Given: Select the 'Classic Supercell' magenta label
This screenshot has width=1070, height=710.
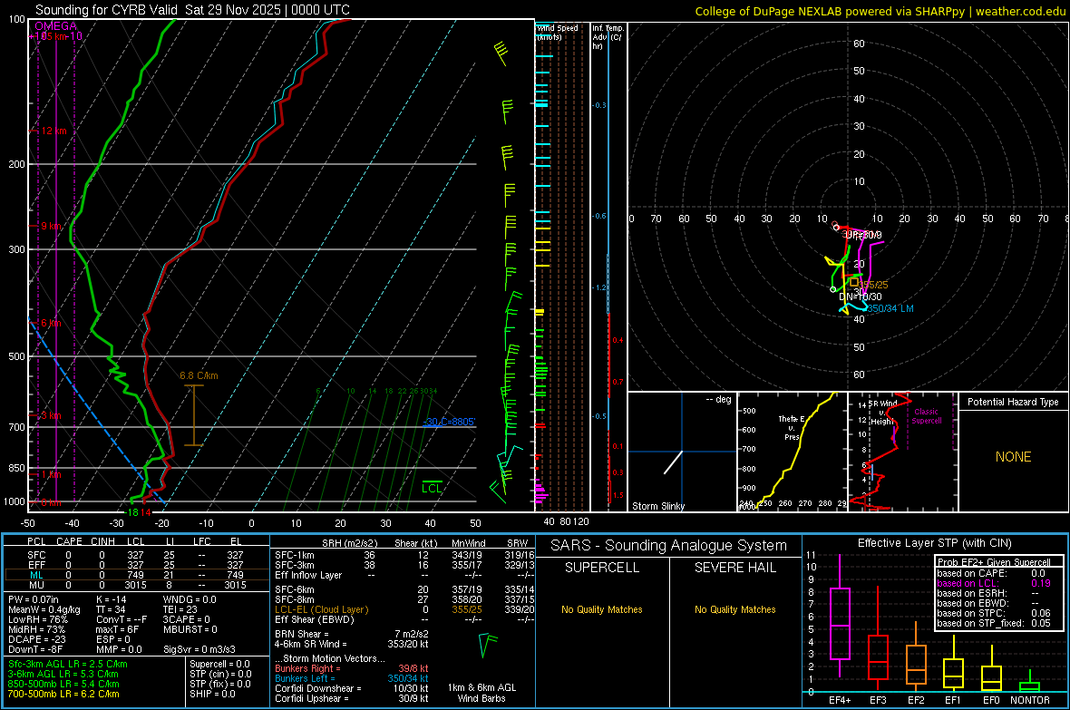Looking at the screenshot, I should coord(927,416).
